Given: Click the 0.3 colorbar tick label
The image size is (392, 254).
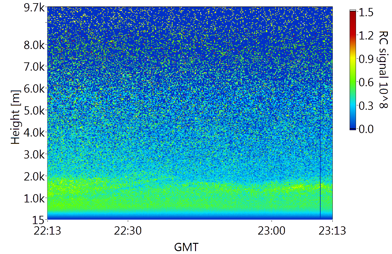Looking at the screenshot, I should click(366, 106).
